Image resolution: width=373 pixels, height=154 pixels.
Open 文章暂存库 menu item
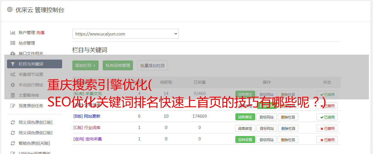coord(29,95)
